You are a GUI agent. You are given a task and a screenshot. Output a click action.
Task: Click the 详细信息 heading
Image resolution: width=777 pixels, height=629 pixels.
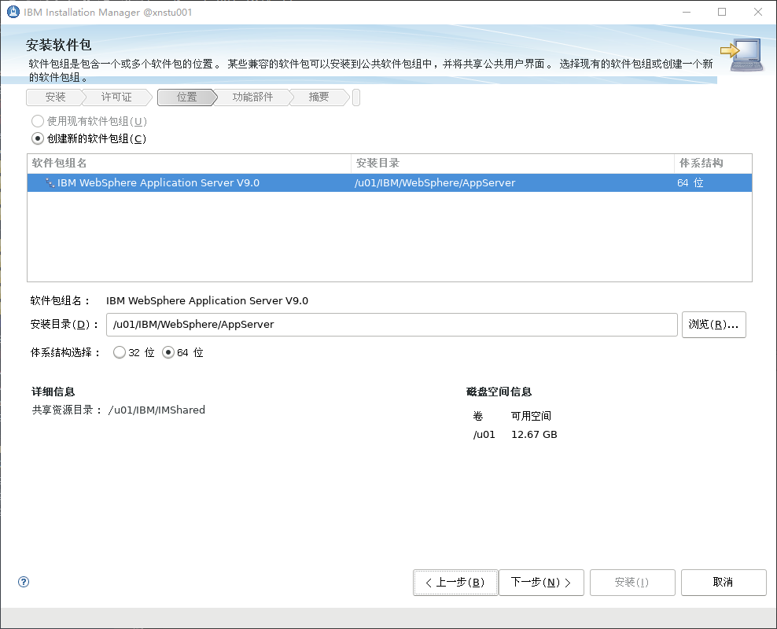(53, 392)
